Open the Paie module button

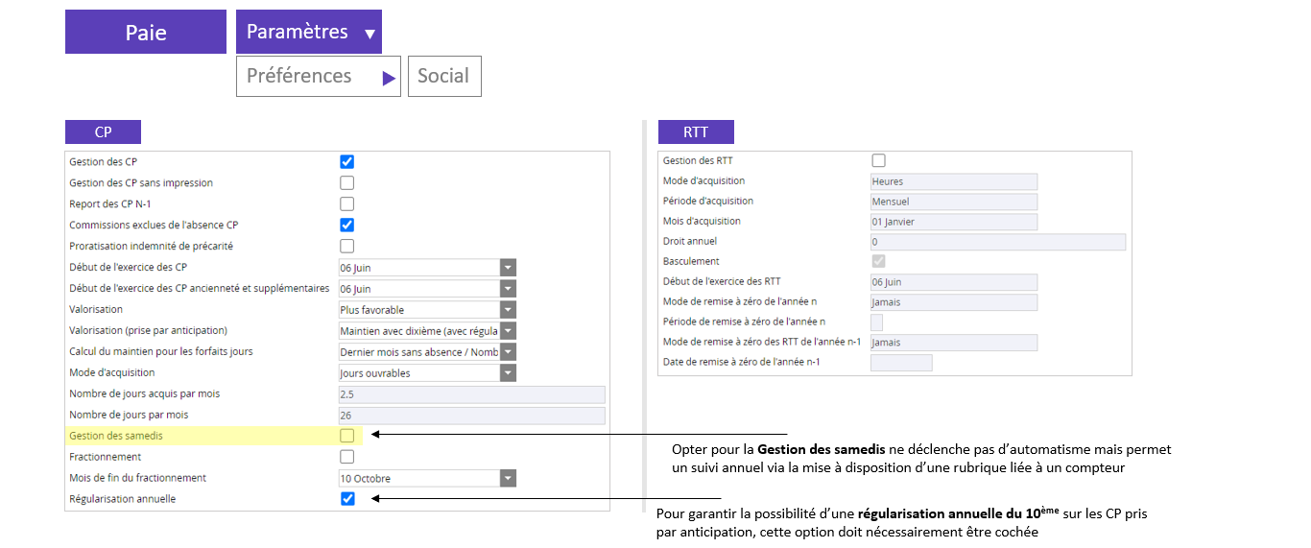146,32
